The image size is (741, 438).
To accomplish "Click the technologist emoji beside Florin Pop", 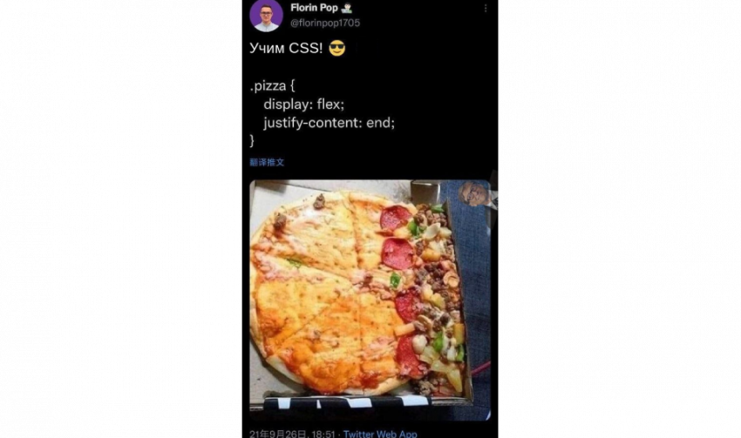I will click(x=347, y=8).
